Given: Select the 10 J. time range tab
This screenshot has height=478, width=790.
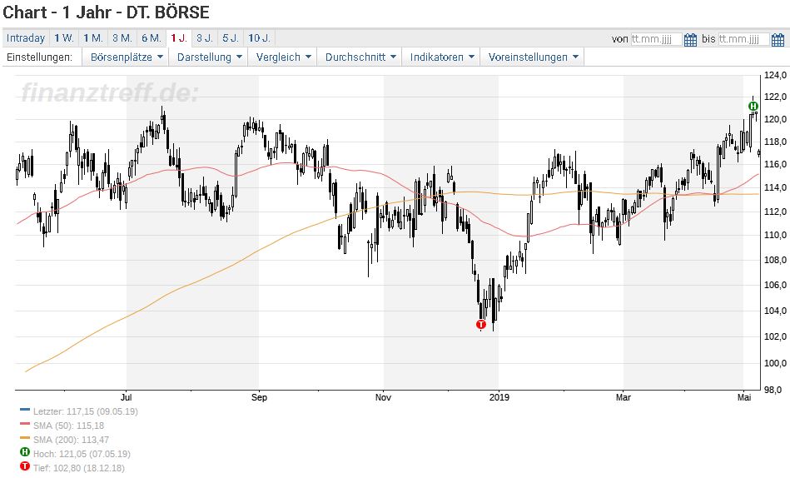Looking at the screenshot, I should coord(260,38).
